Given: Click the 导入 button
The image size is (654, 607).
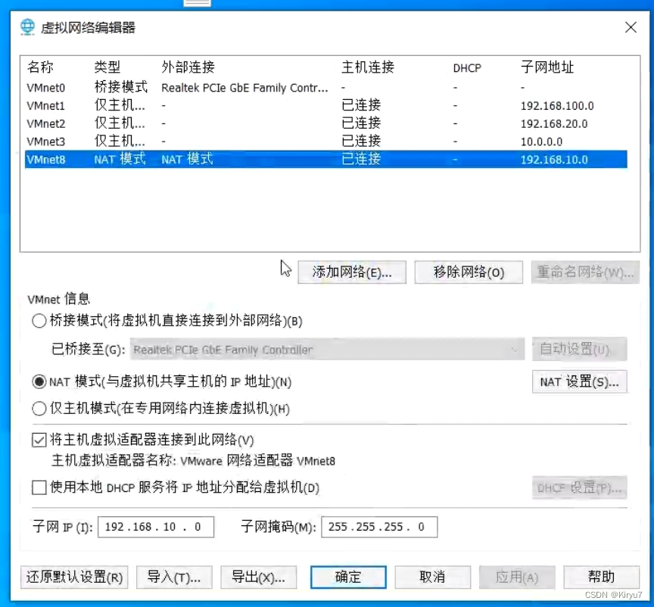Looking at the screenshot, I should tap(174, 577).
